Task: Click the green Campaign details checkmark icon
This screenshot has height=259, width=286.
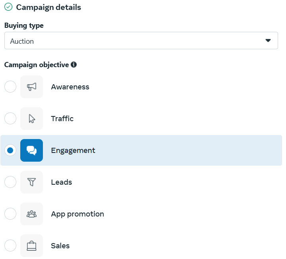Action: pyautogui.click(x=8, y=7)
